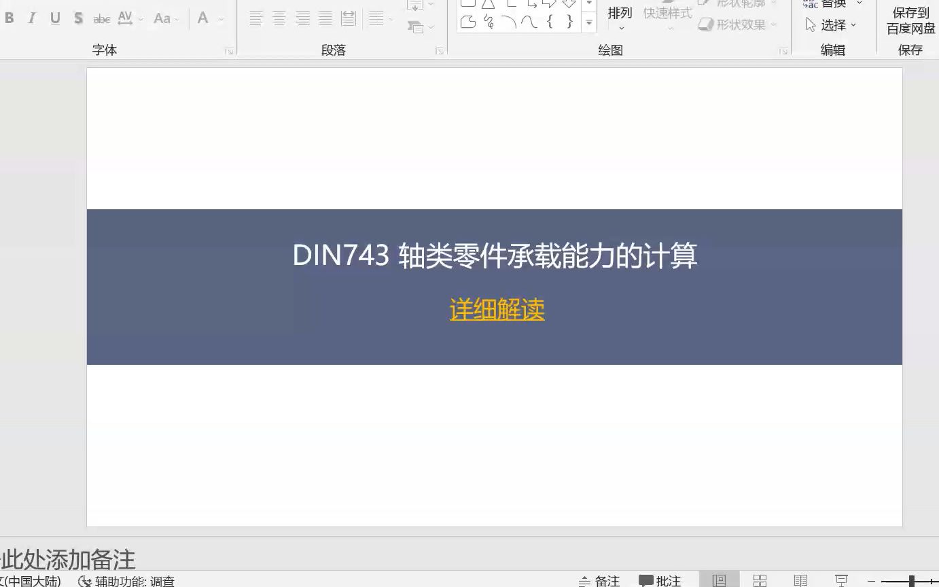Click the DIN743 slide title text

495,256
